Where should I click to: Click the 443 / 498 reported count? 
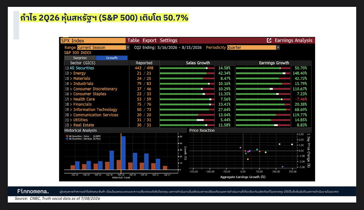tap(144, 68)
